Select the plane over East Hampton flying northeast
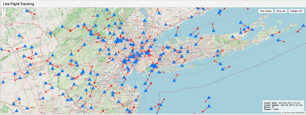The height and width of the screenshot is (115, 306). coord(272,35)
